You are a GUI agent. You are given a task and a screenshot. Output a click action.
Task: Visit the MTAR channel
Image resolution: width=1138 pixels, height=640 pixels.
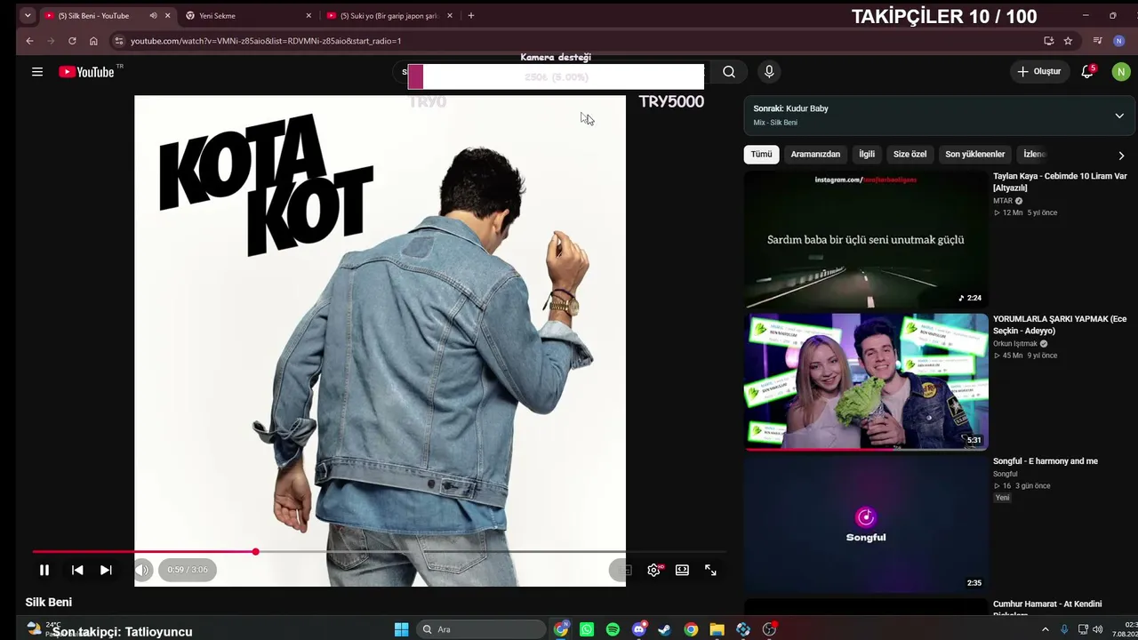click(1003, 201)
